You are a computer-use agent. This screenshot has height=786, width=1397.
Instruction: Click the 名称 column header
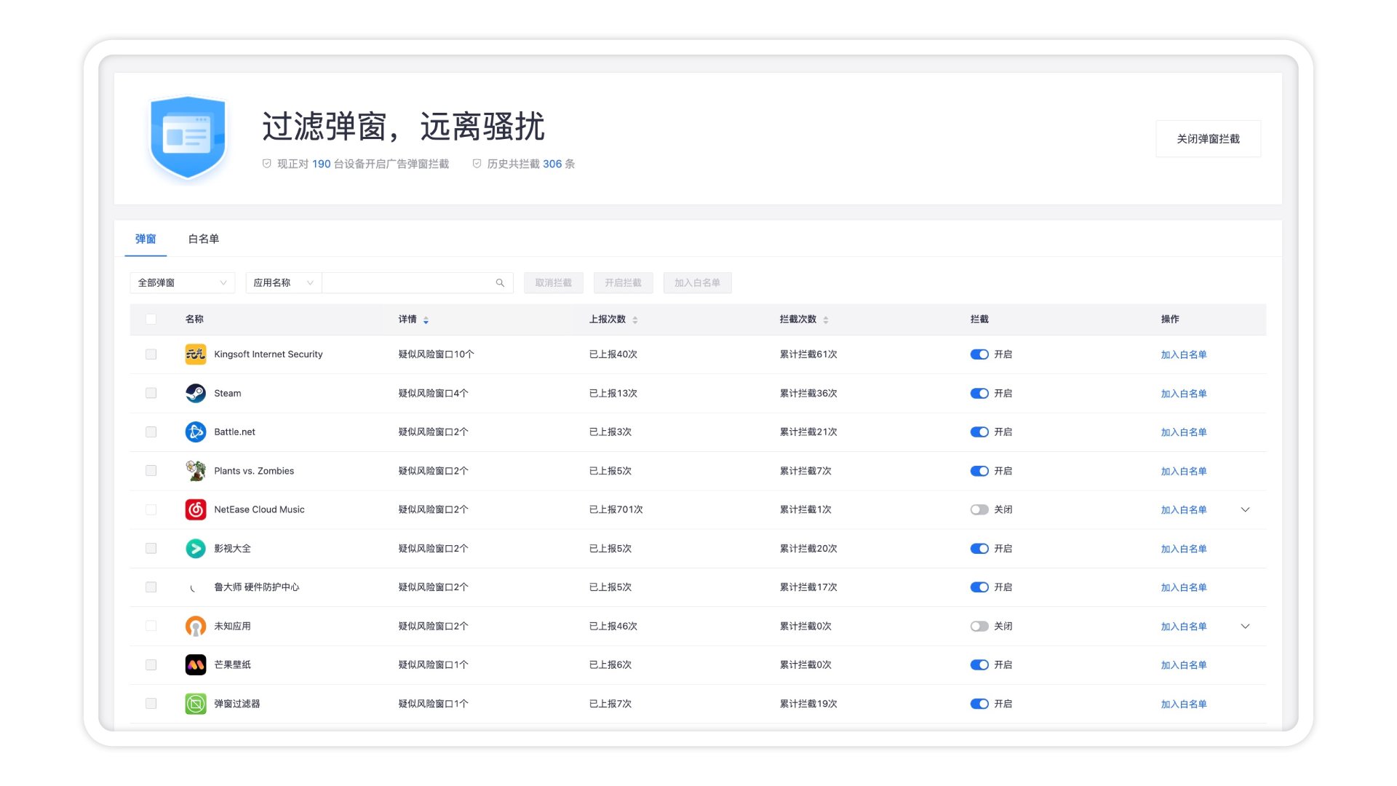(x=194, y=319)
